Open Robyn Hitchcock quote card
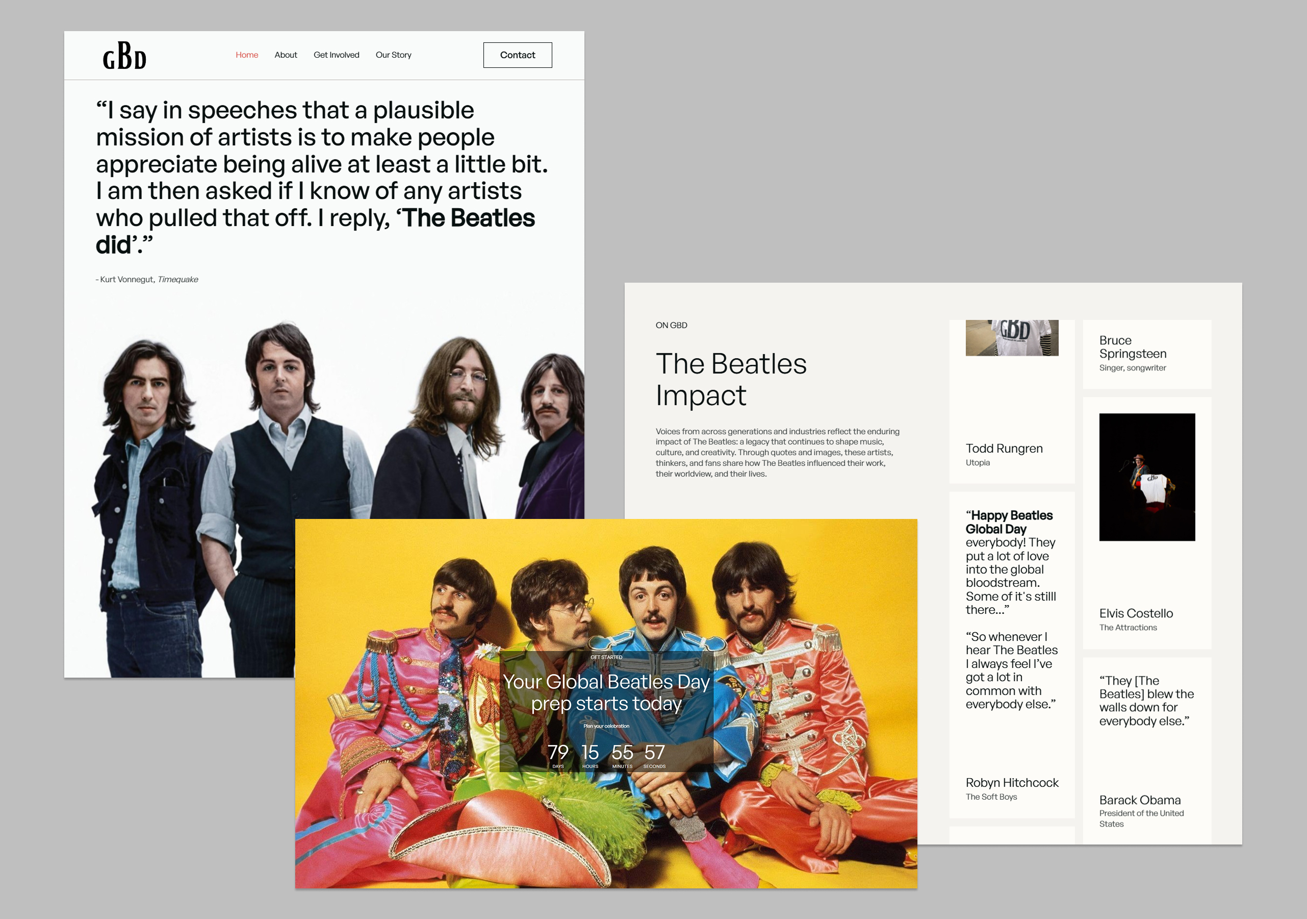The height and width of the screenshot is (919, 1307). (1011, 655)
